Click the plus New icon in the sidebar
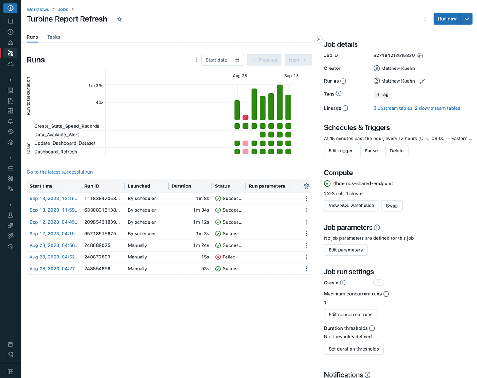 [x=10, y=8]
